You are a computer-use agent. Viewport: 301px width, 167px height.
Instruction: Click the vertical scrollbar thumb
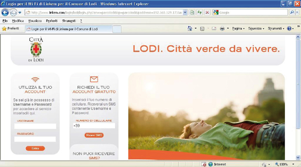point(298,85)
